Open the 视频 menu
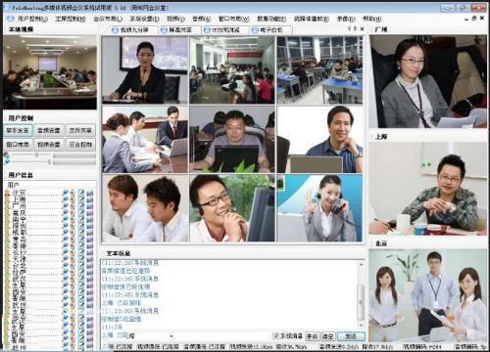This screenshot has height=352, width=490. point(175,19)
